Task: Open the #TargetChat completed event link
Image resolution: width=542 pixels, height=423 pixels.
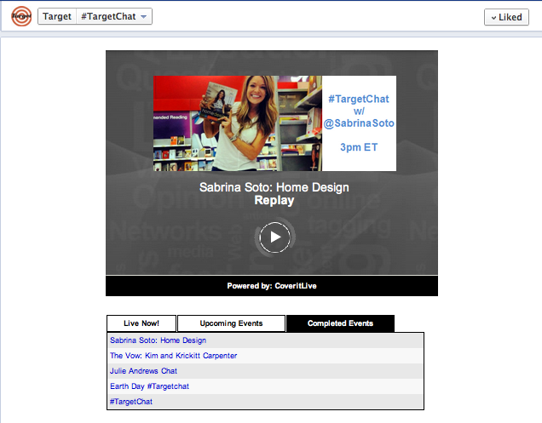Action: (x=131, y=402)
